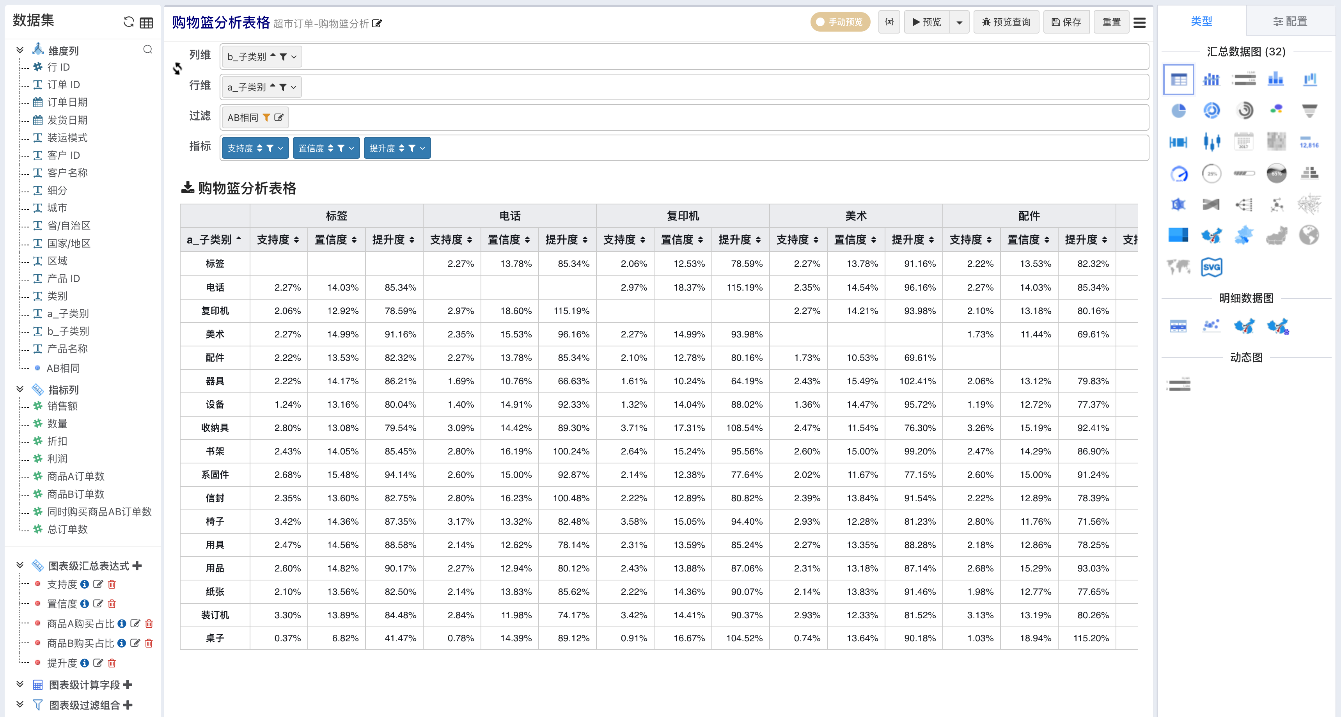Refresh the dataset panel
This screenshot has height=717, width=1341.
pyautogui.click(x=129, y=22)
